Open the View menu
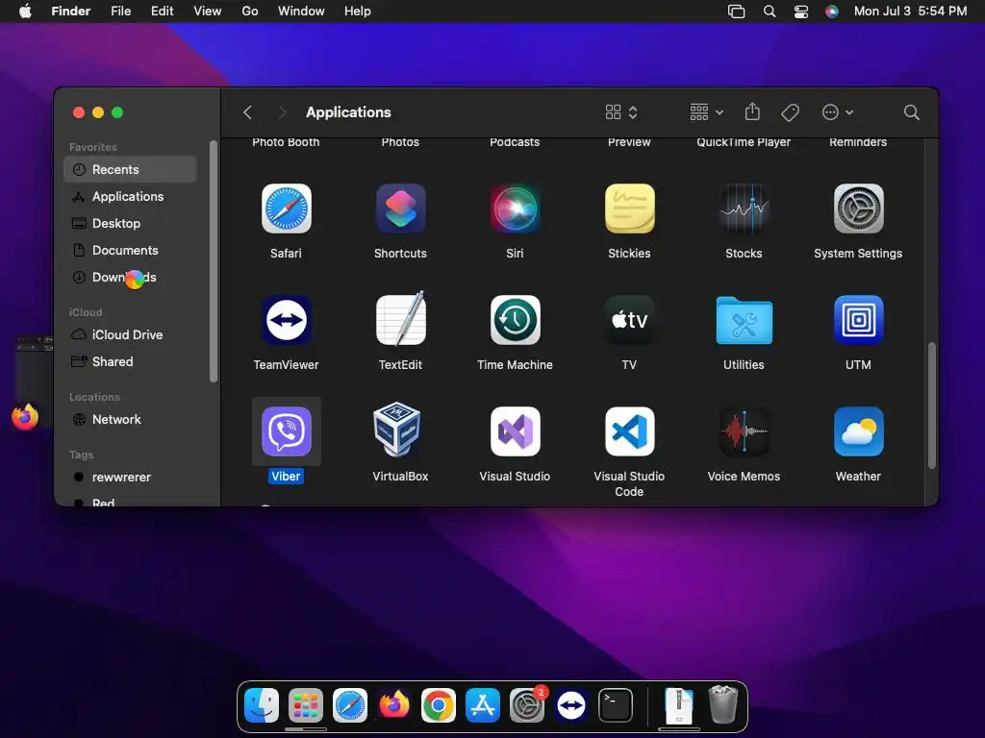 point(208,12)
